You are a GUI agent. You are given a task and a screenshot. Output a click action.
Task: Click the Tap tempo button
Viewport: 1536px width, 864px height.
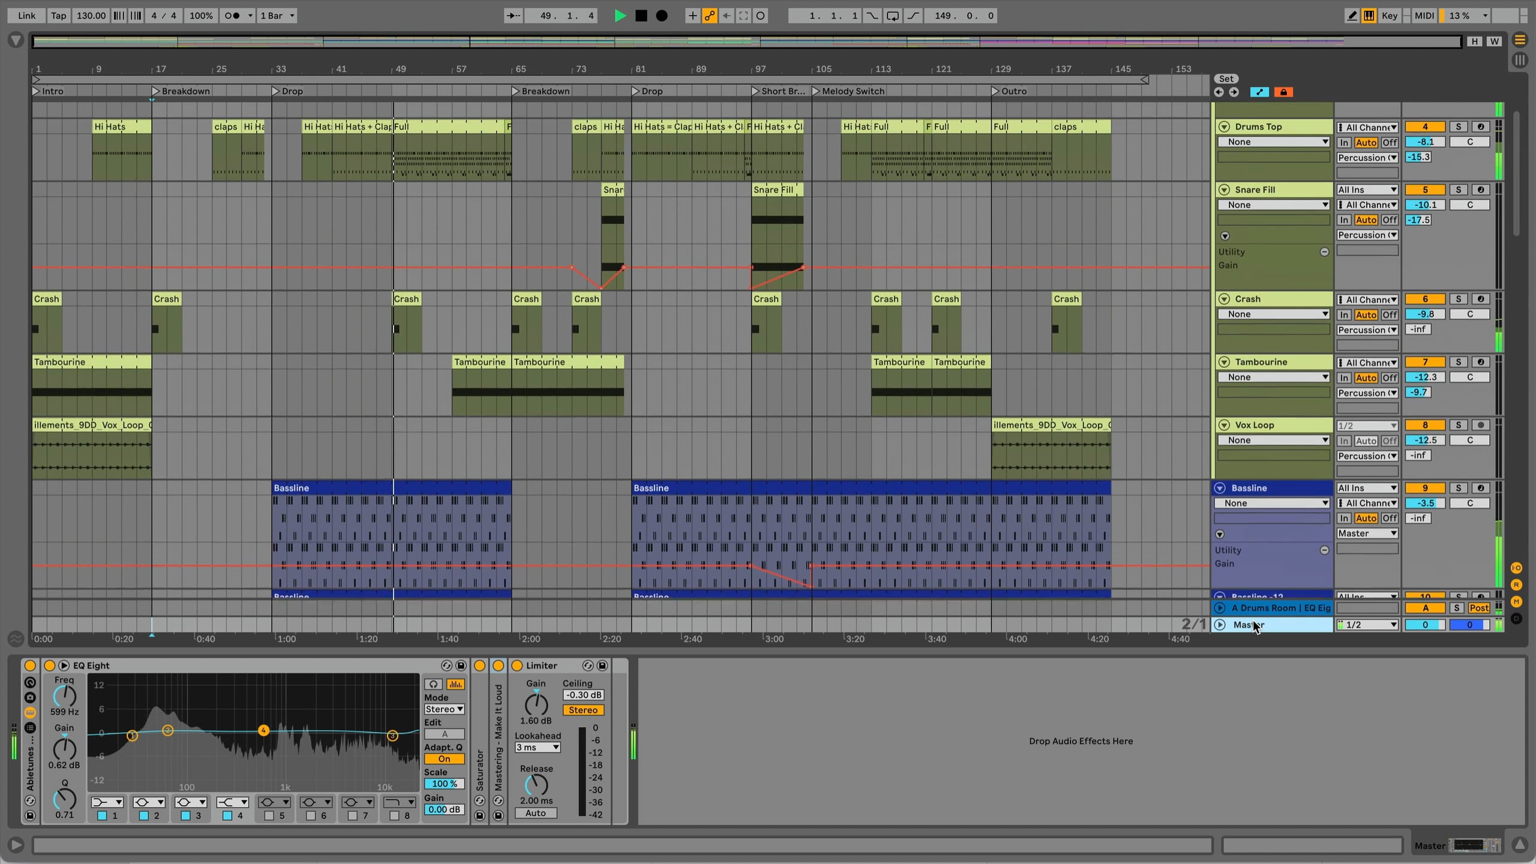tap(58, 16)
